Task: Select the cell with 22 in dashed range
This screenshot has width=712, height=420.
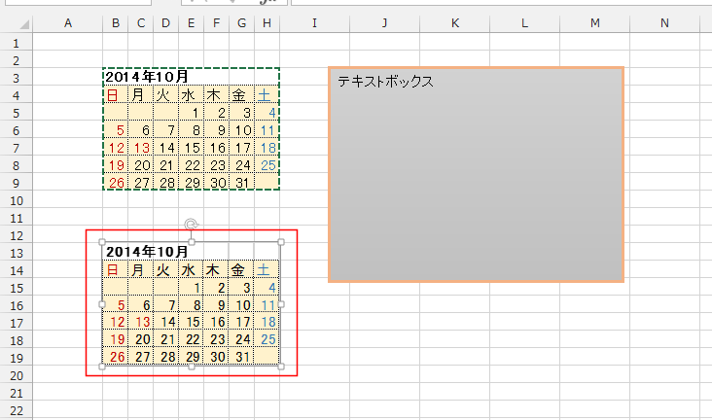Action: click(x=192, y=165)
